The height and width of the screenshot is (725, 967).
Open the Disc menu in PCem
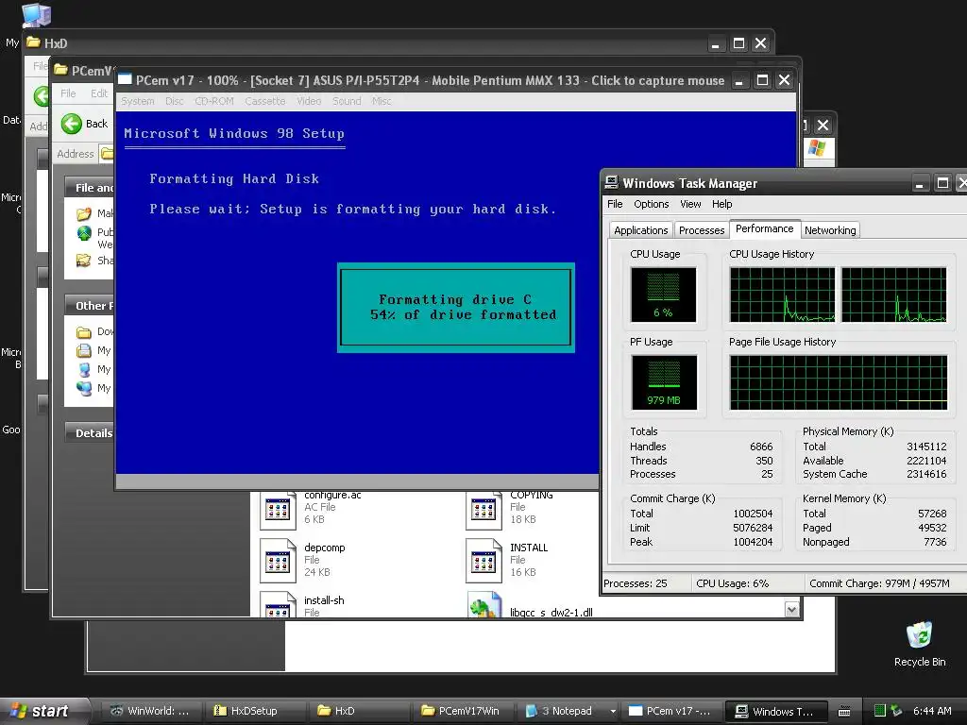pos(175,101)
